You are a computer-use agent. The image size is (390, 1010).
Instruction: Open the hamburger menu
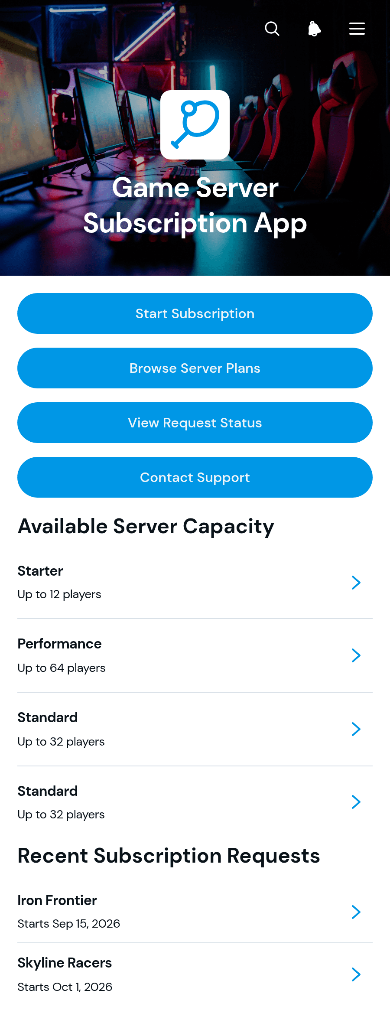point(357,29)
